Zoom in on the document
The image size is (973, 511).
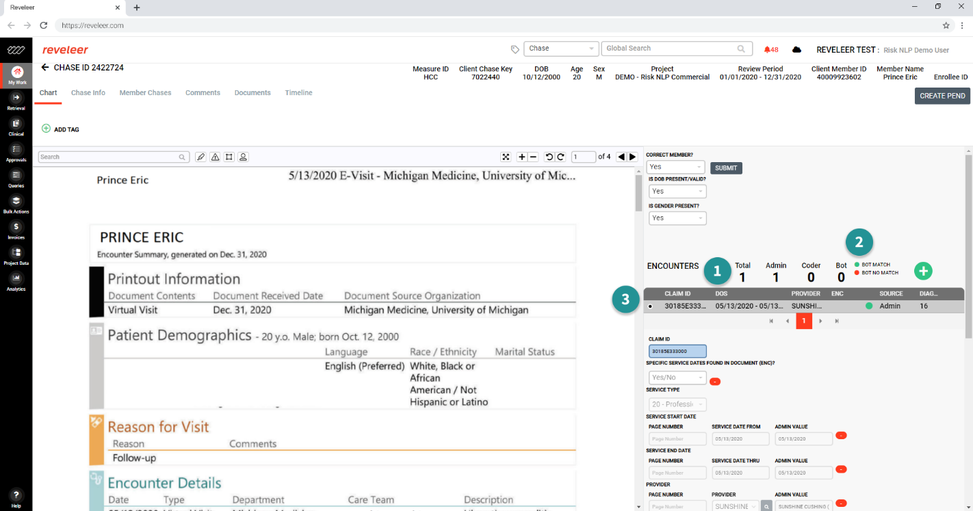pos(522,157)
